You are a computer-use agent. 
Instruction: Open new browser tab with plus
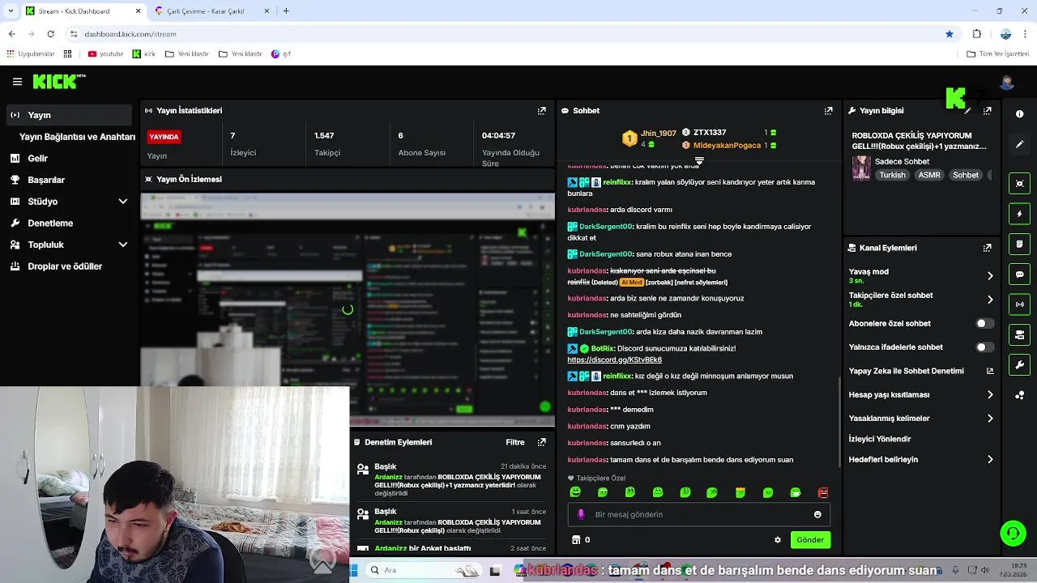(x=286, y=11)
